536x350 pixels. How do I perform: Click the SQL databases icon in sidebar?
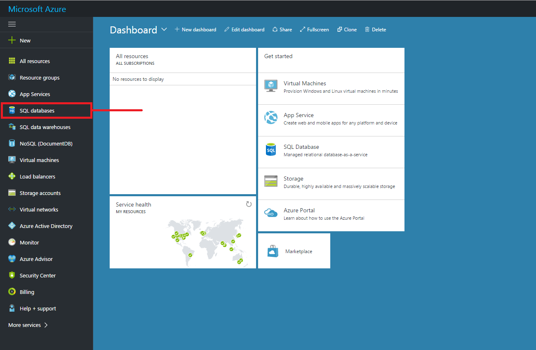(x=12, y=110)
